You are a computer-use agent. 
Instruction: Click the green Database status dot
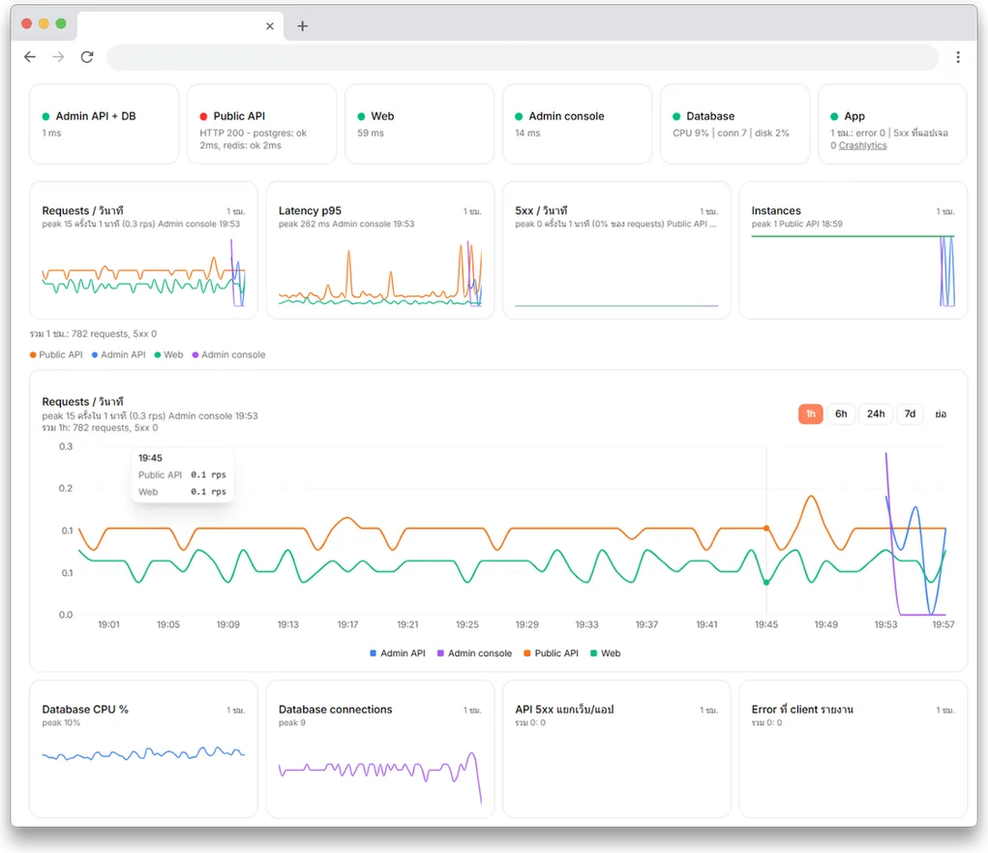pyautogui.click(x=676, y=116)
